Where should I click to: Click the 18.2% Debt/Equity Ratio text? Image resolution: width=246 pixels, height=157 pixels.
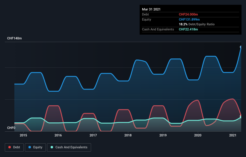coord(197,24)
